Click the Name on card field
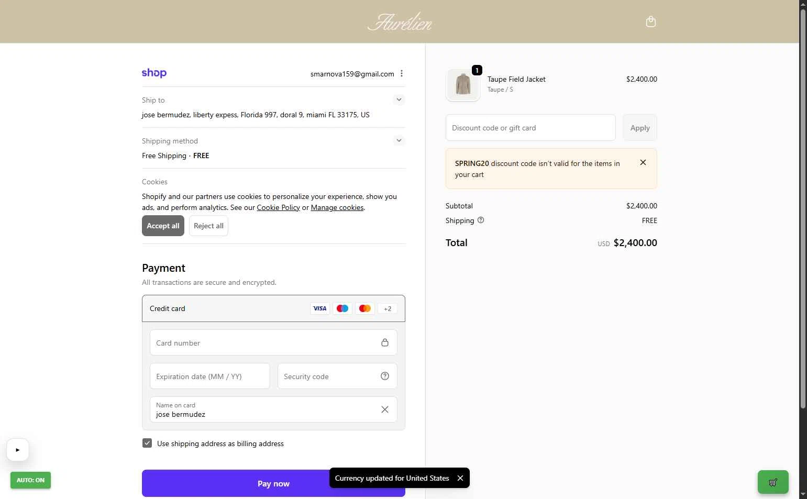This screenshot has height=499, width=807. (273, 409)
